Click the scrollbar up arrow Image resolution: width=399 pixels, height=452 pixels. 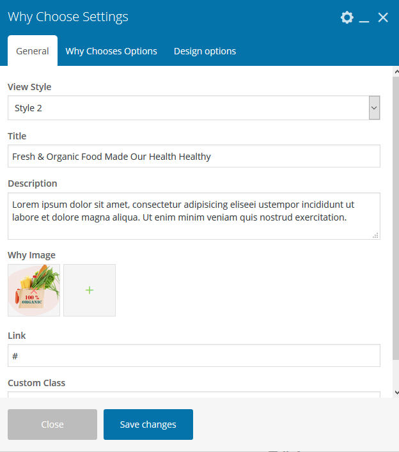coord(396,71)
